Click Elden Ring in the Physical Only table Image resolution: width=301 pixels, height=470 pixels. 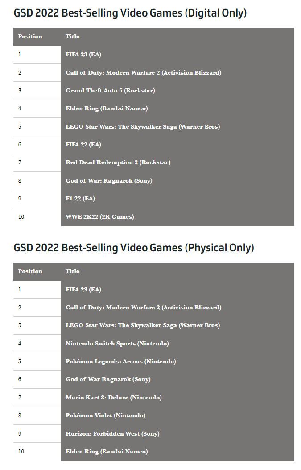(107, 452)
